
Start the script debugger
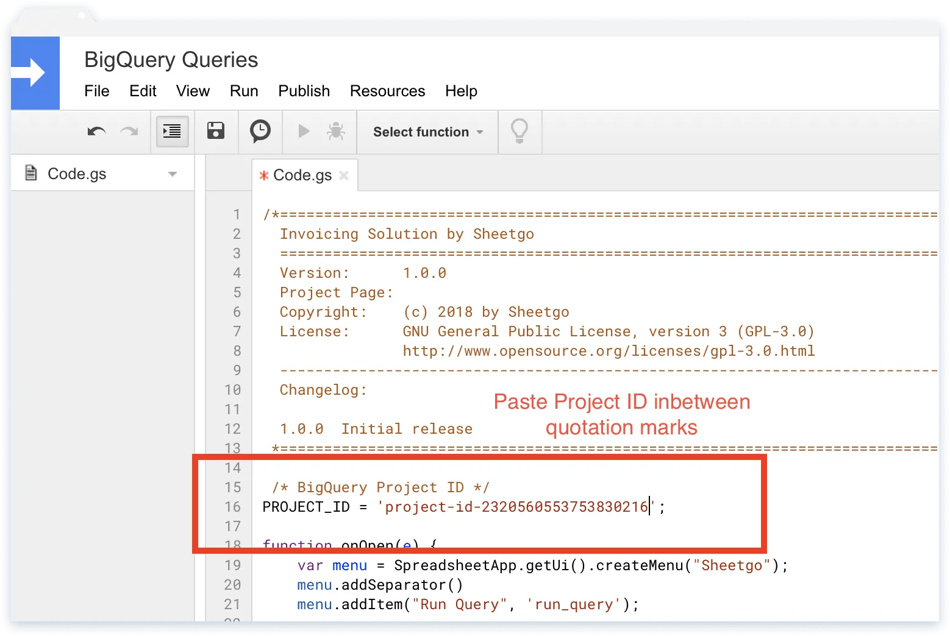pyautogui.click(x=336, y=132)
